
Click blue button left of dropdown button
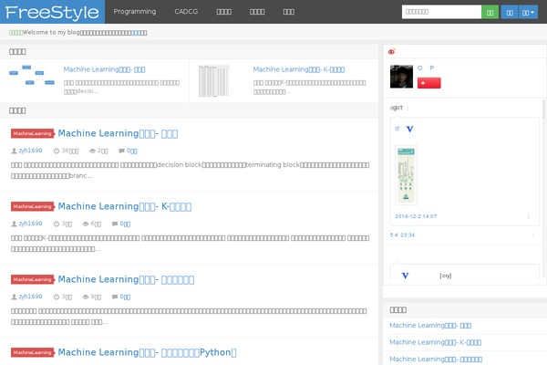click(x=510, y=12)
